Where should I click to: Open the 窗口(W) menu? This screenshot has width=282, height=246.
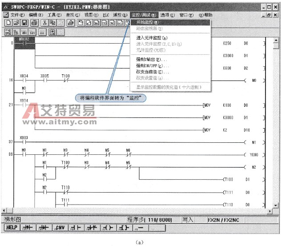[186, 15]
